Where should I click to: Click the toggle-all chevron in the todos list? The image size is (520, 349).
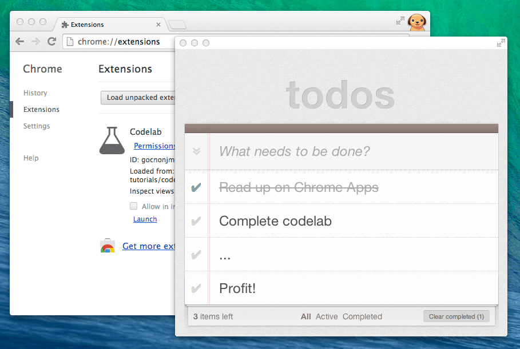coord(196,151)
